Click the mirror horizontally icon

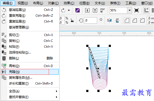109,20
